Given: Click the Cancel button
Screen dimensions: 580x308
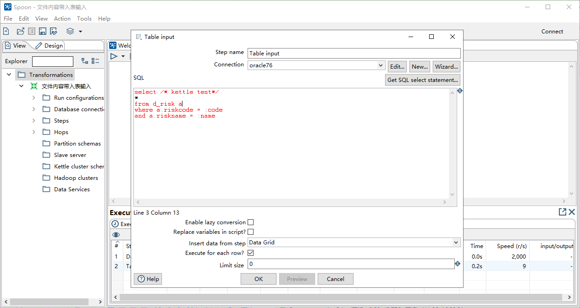Looking at the screenshot, I should pos(336,279).
